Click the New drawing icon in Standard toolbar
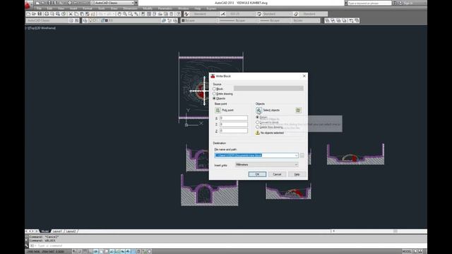Image resolution: width=452 pixels, height=254 pixels. [x=28, y=14]
